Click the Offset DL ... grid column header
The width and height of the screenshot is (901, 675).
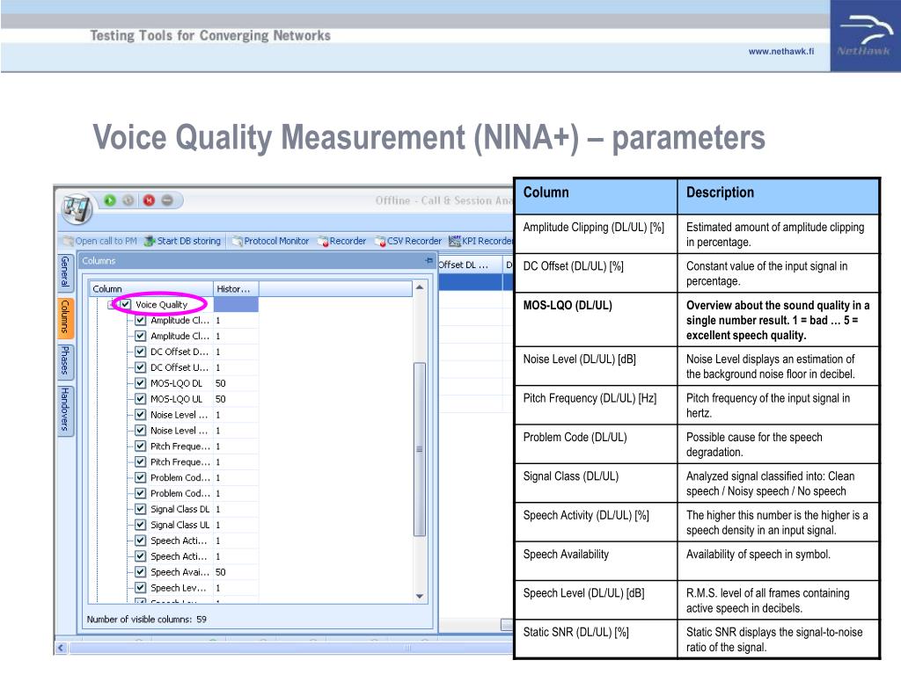(x=470, y=265)
